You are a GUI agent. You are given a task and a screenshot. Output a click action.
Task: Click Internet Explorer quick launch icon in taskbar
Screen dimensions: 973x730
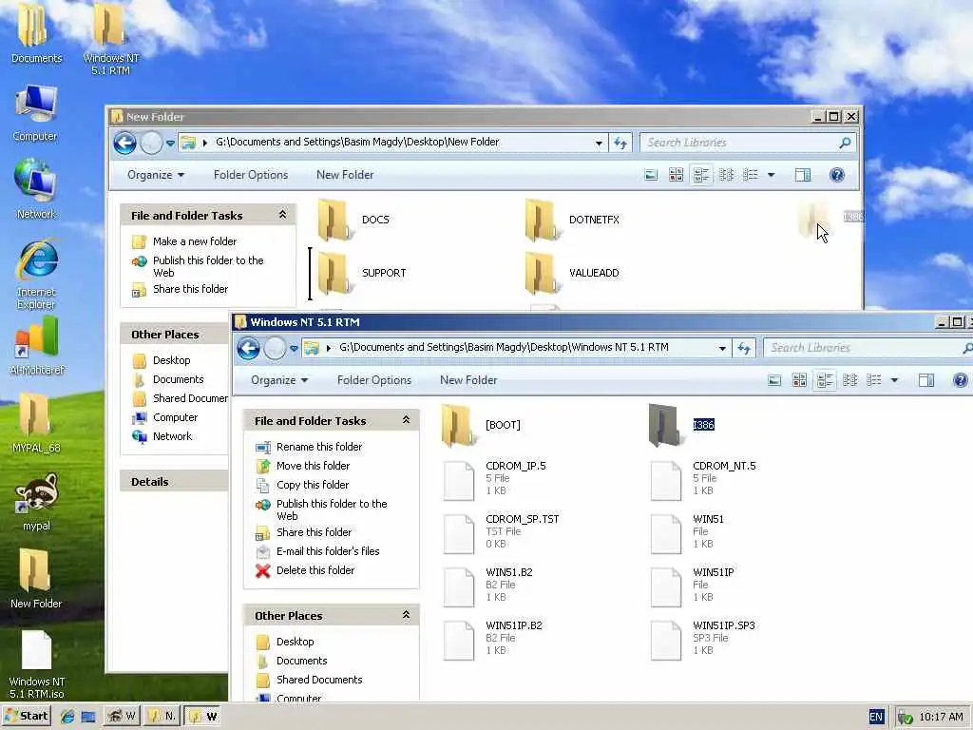coord(67,717)
